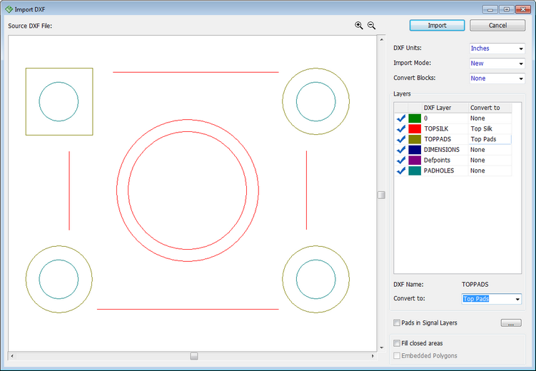Zoom in on the DXF preview
This screenshot has height=371, width=536.
[358, 25]
